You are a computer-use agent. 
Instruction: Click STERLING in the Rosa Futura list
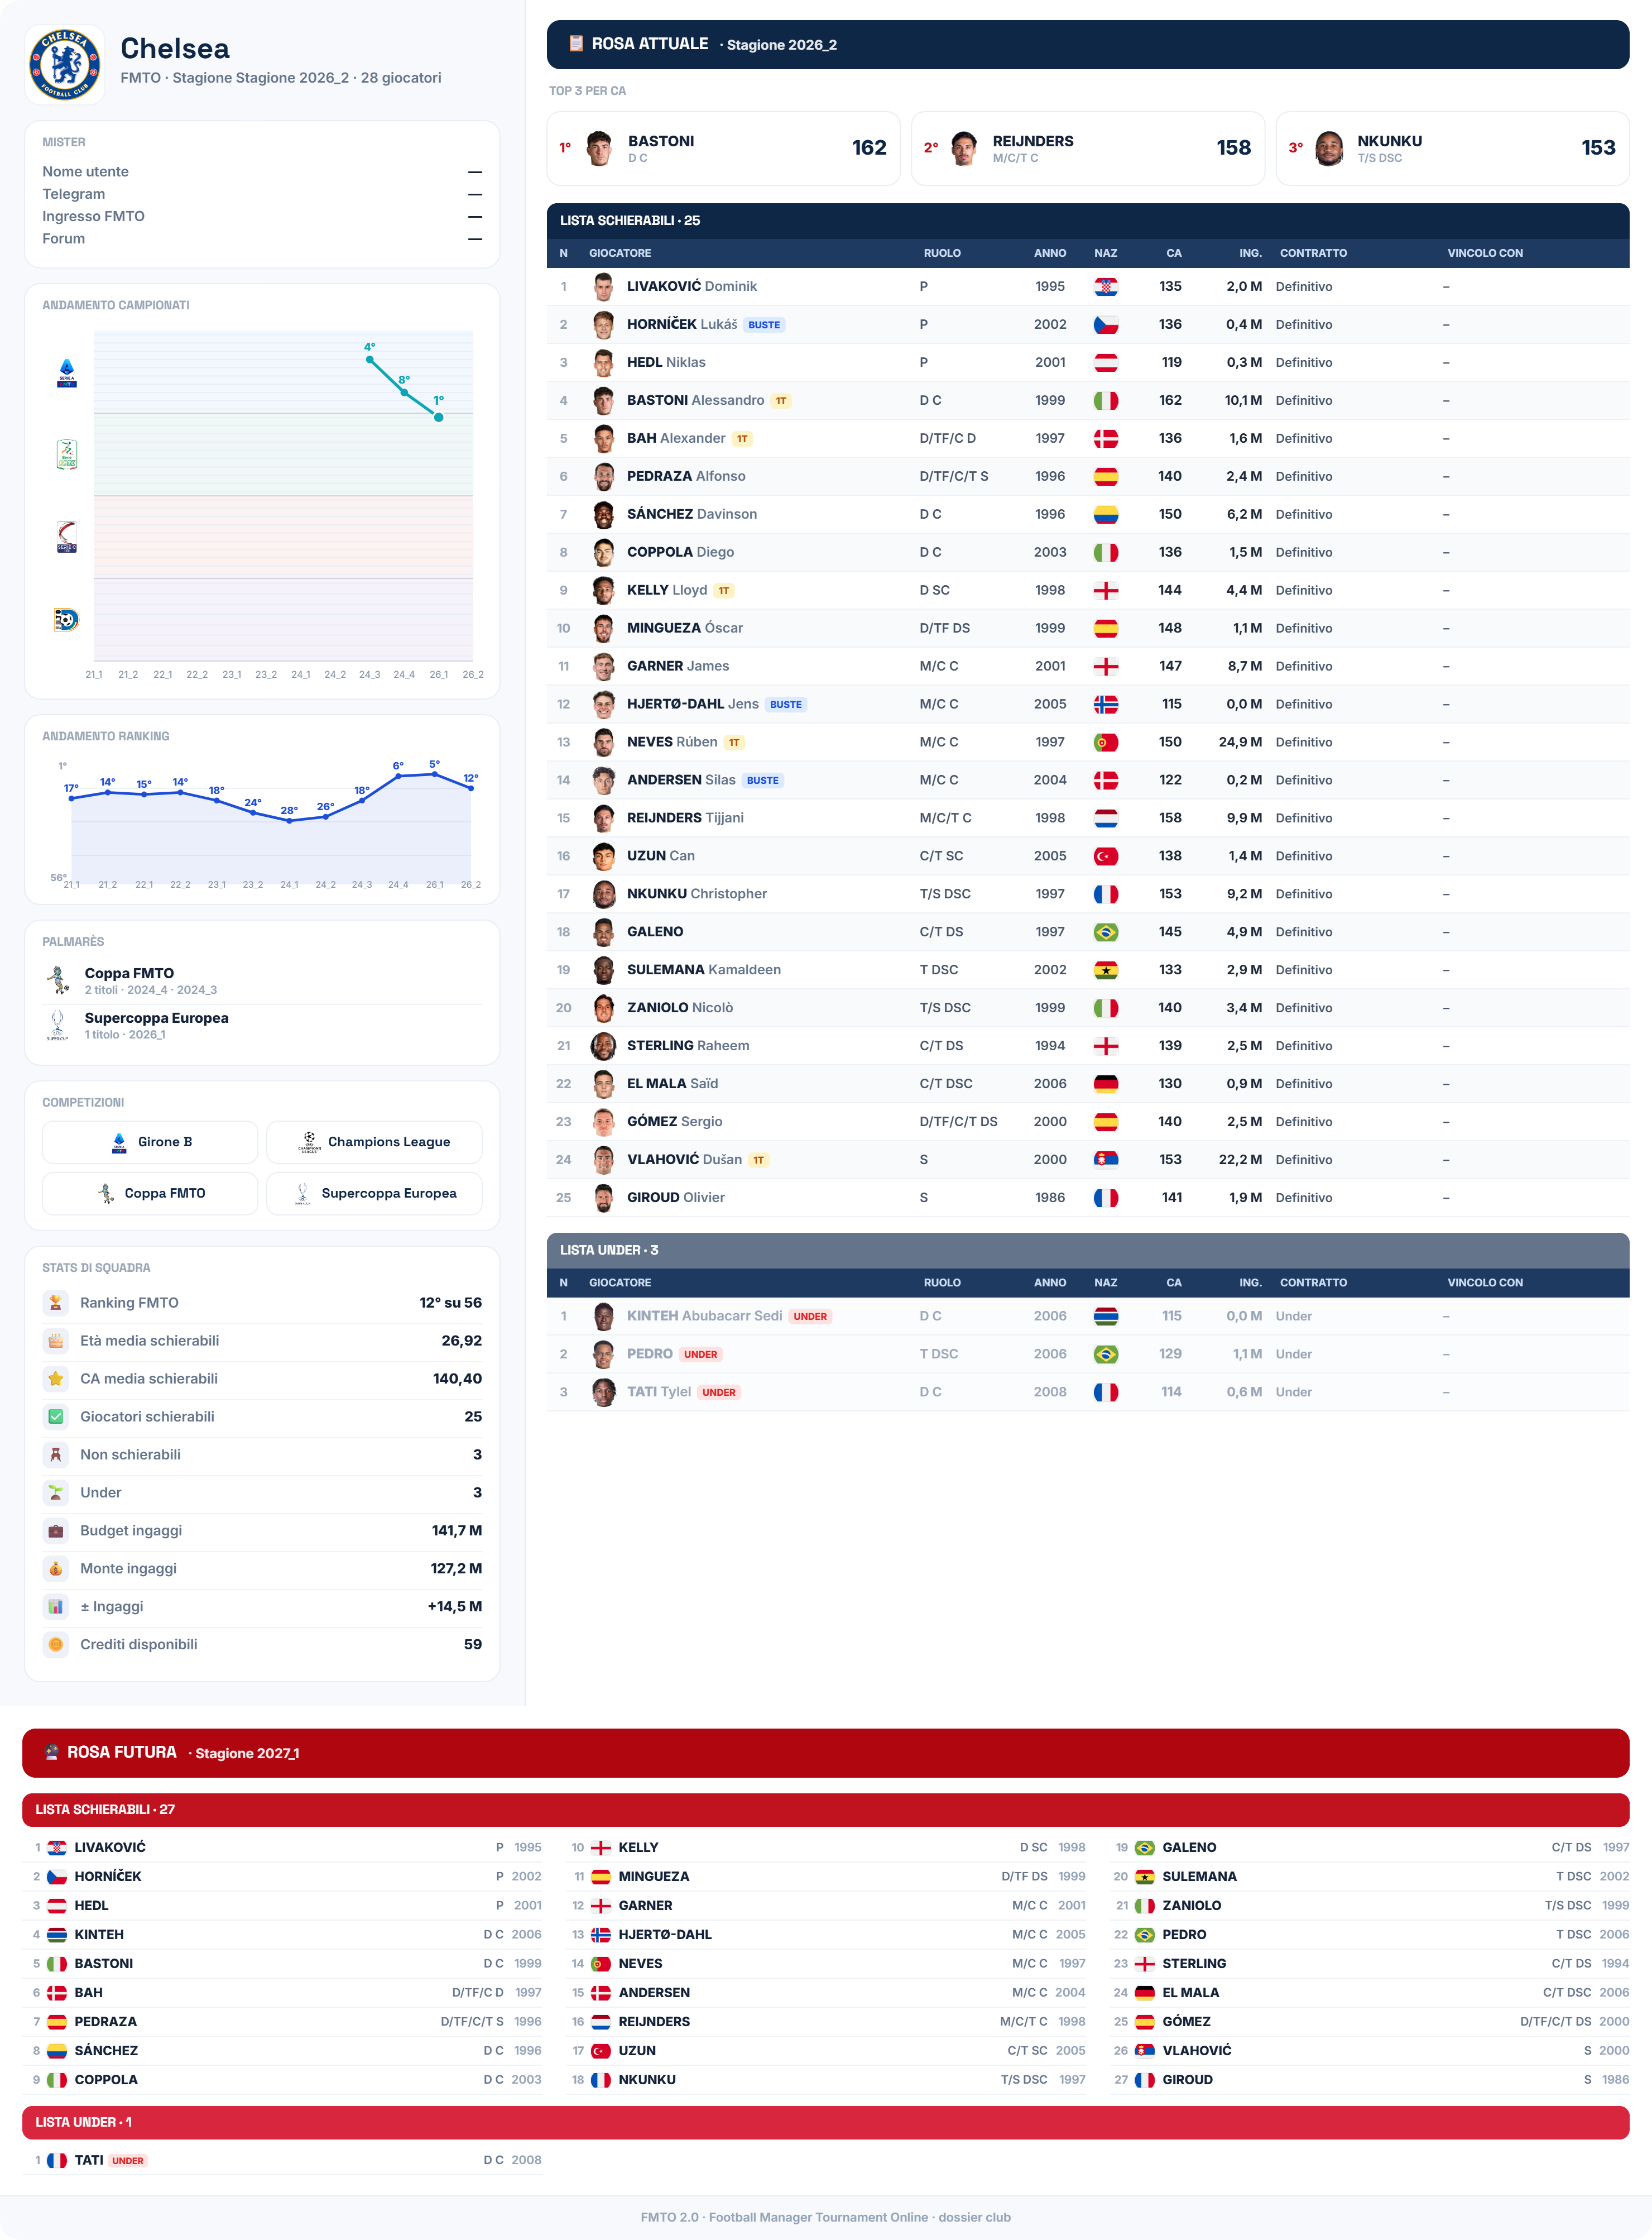(x=1194, y=1964)
